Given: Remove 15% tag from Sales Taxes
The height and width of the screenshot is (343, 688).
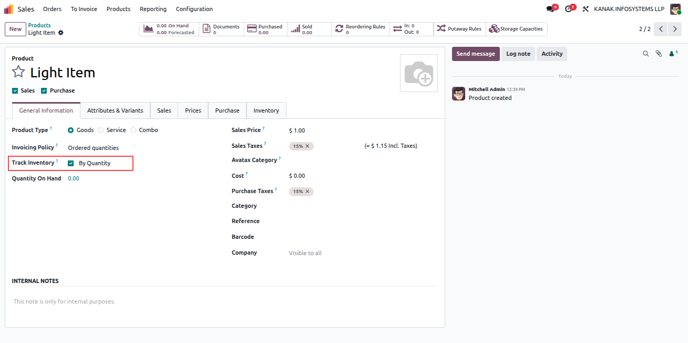Looking at the screenshot, I should click(307, 146).
